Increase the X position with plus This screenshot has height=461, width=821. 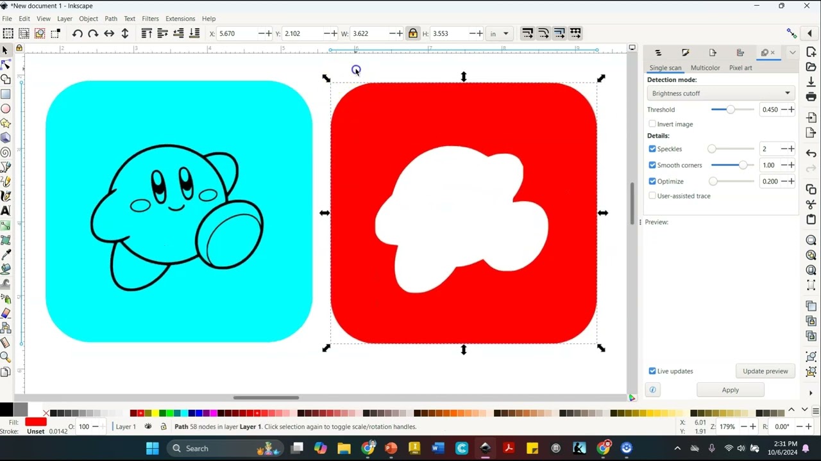pos(269,33)
